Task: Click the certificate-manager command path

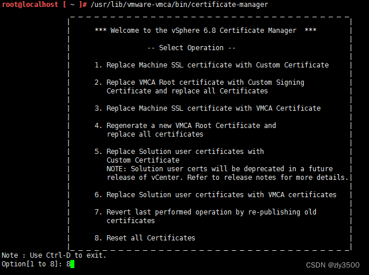Action: coord(179,5)
